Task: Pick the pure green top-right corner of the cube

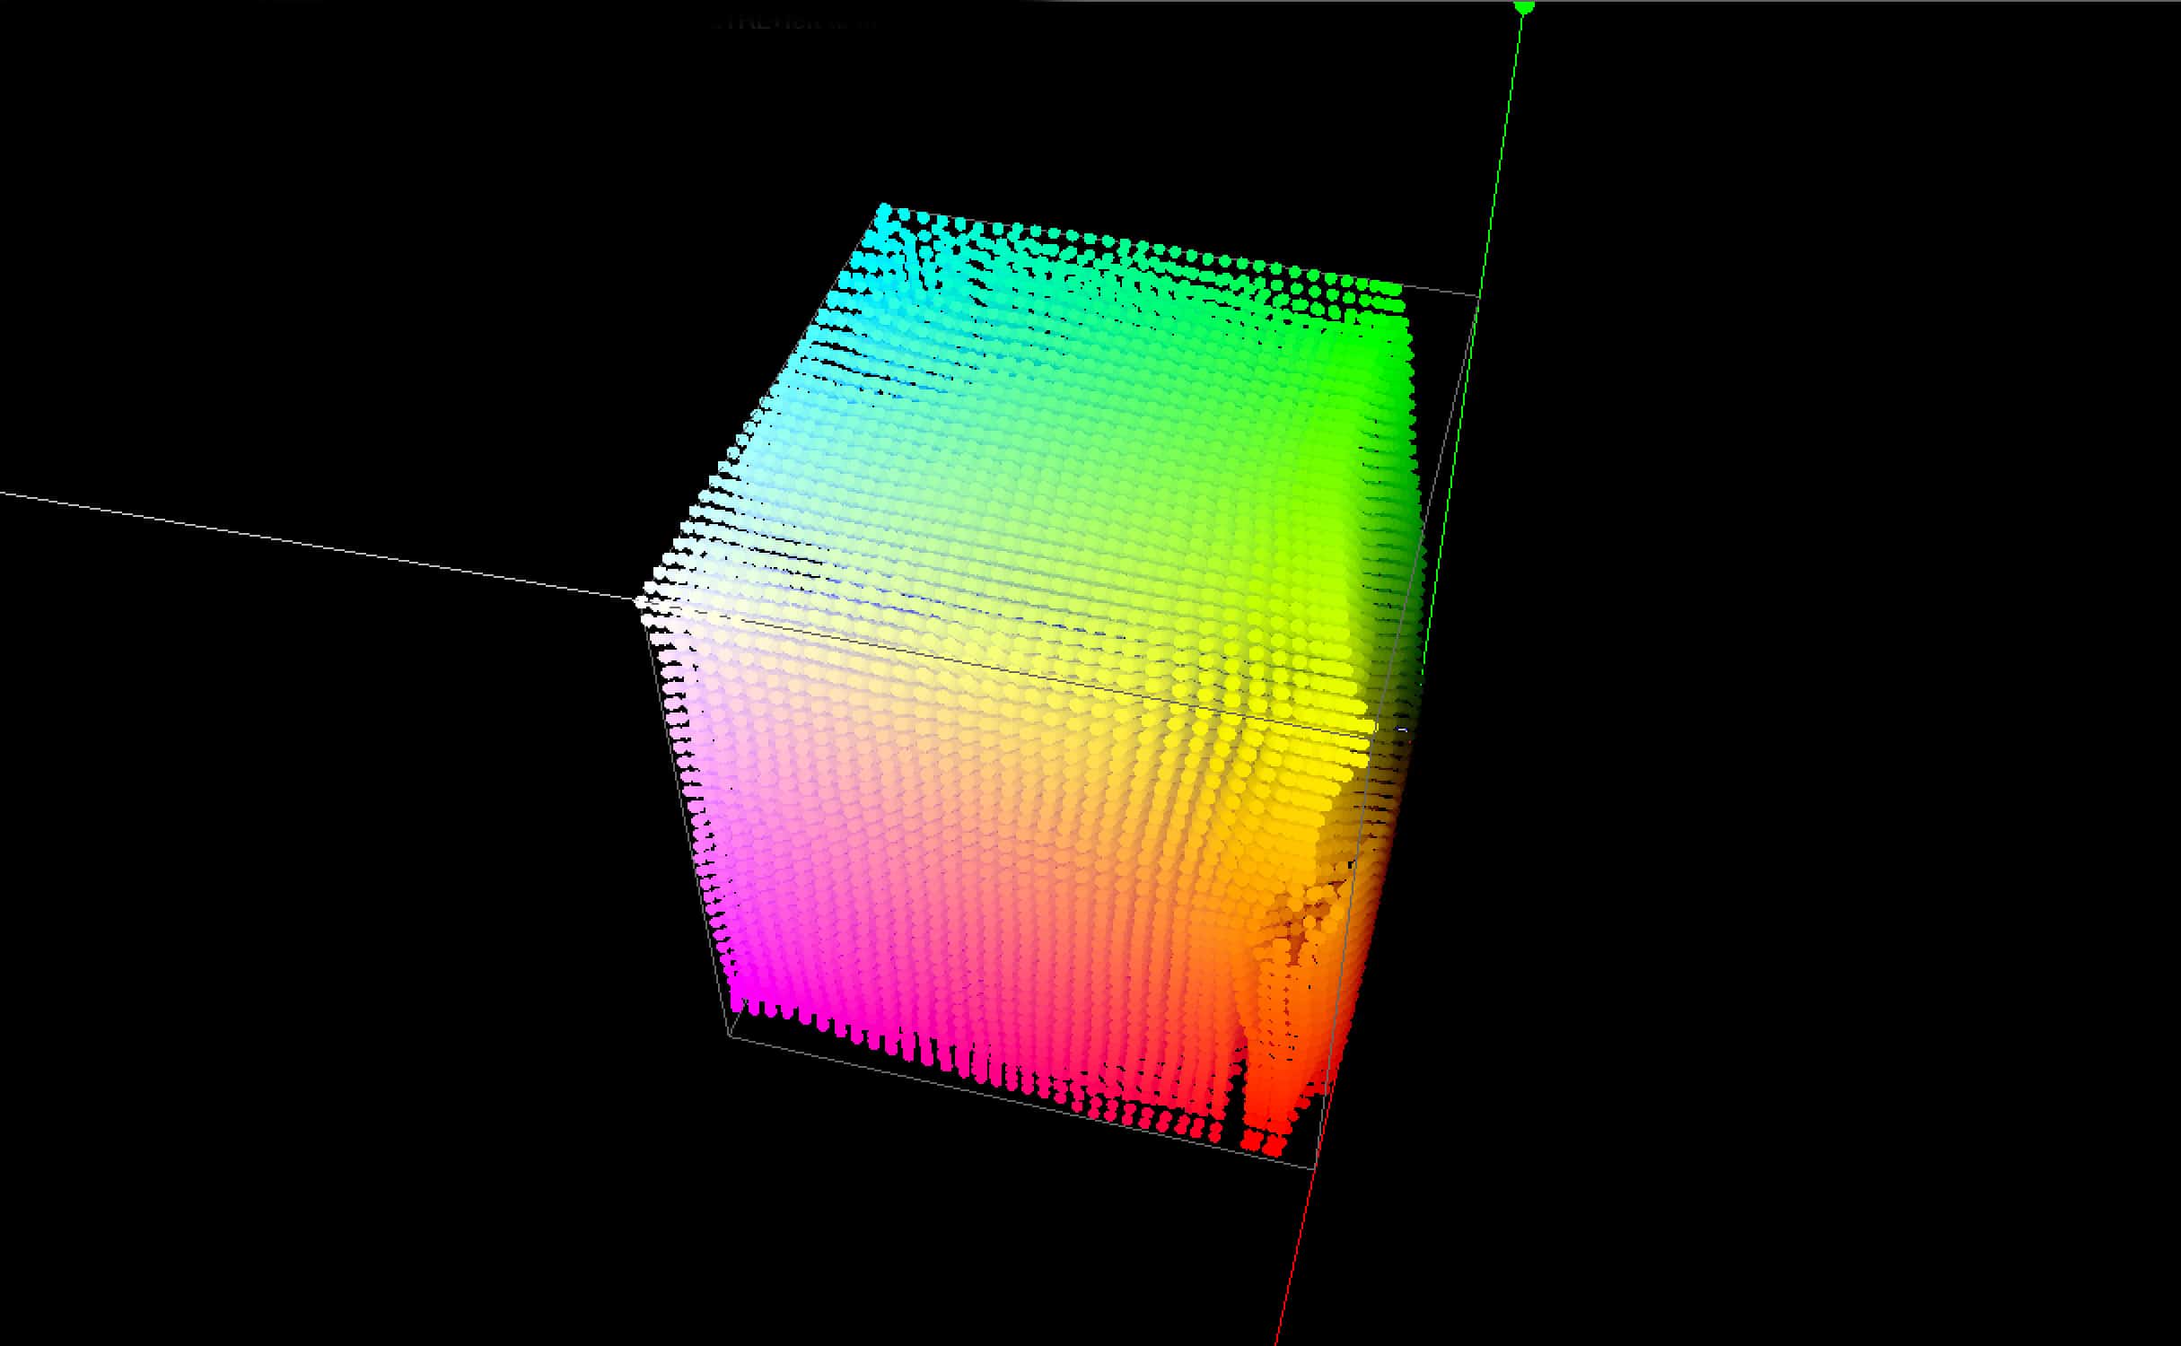Action: click(1394, 289)
